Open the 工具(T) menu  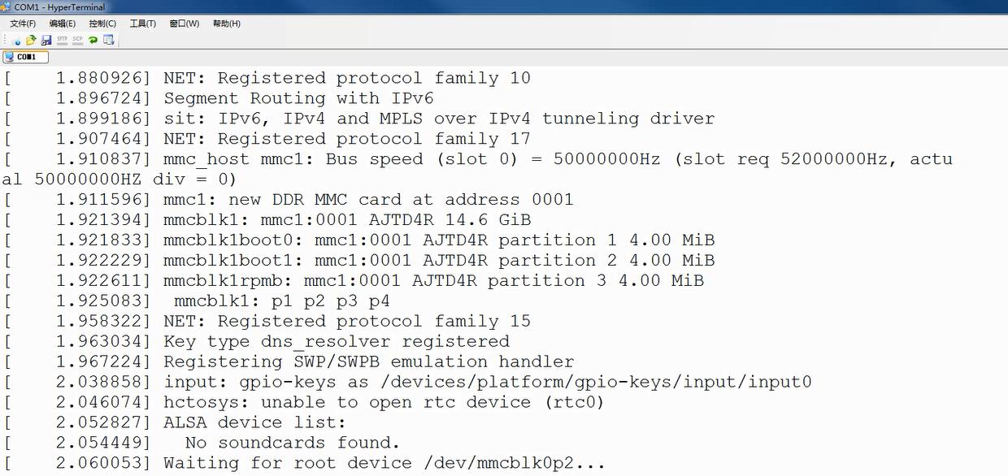click(143, 24)
